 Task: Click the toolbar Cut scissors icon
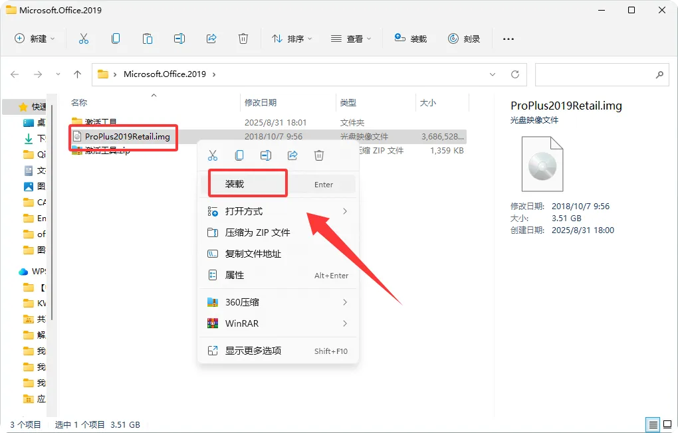click(x=84, y=39)
